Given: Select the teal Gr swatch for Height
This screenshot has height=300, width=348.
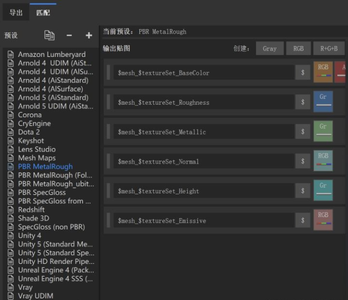Looking at the screenshot, I should 323,190.
